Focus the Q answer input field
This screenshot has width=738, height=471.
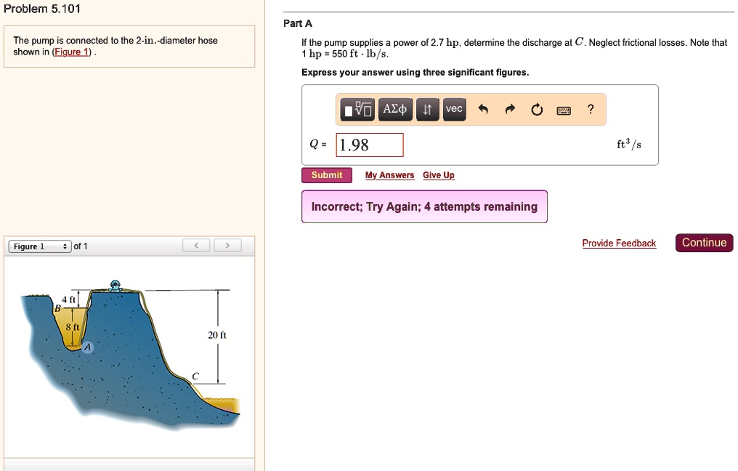370,145
